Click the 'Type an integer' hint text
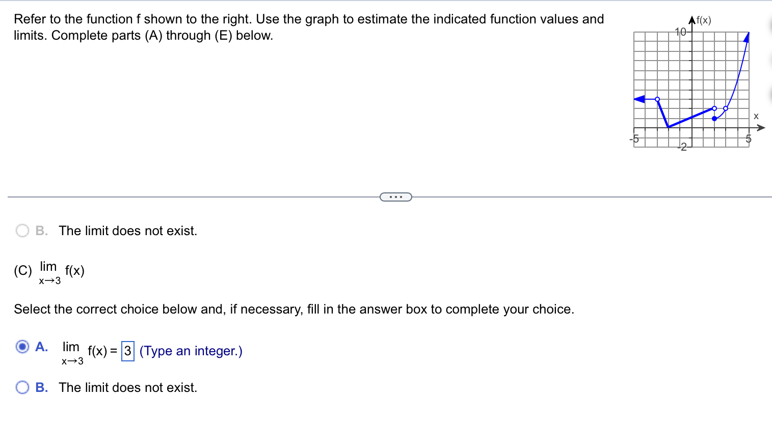Image resolution: width=772 pixels, height=425 pixels. (191, 351)
